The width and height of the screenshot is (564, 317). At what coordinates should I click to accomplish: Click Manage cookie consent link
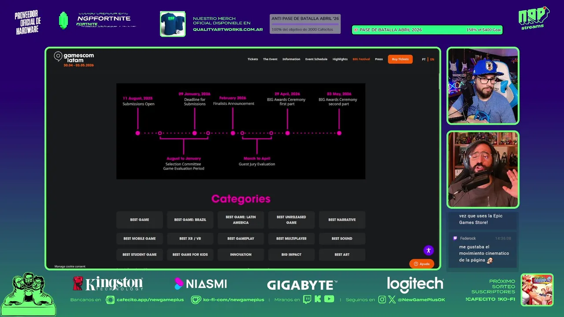tap(70, 266)
